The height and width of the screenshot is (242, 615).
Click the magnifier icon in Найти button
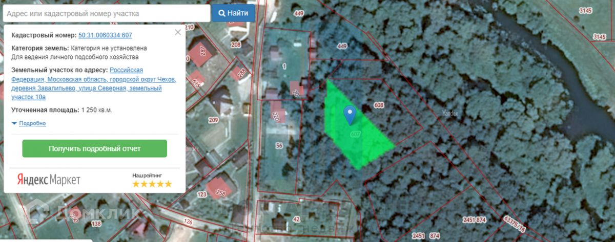[222, 13]
